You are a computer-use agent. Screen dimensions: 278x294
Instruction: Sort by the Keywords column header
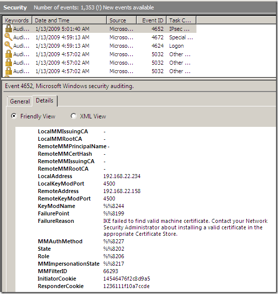pos(17,20)
